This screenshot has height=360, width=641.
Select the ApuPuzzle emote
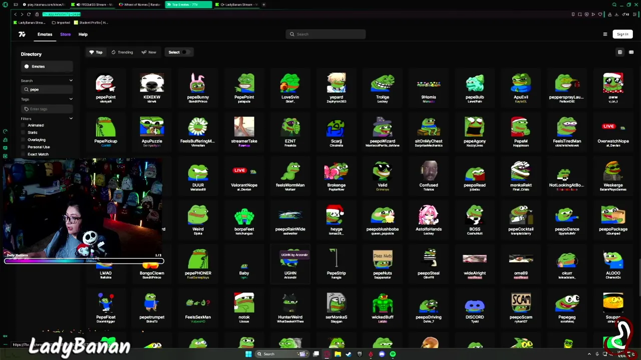(152, 132)
